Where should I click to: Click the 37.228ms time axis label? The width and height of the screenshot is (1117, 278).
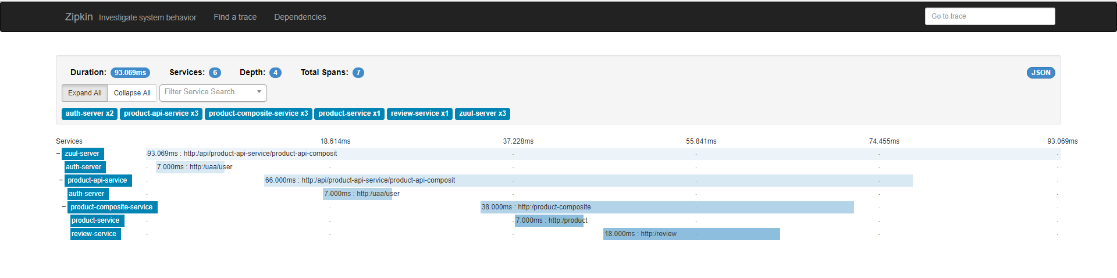point(518,141)
